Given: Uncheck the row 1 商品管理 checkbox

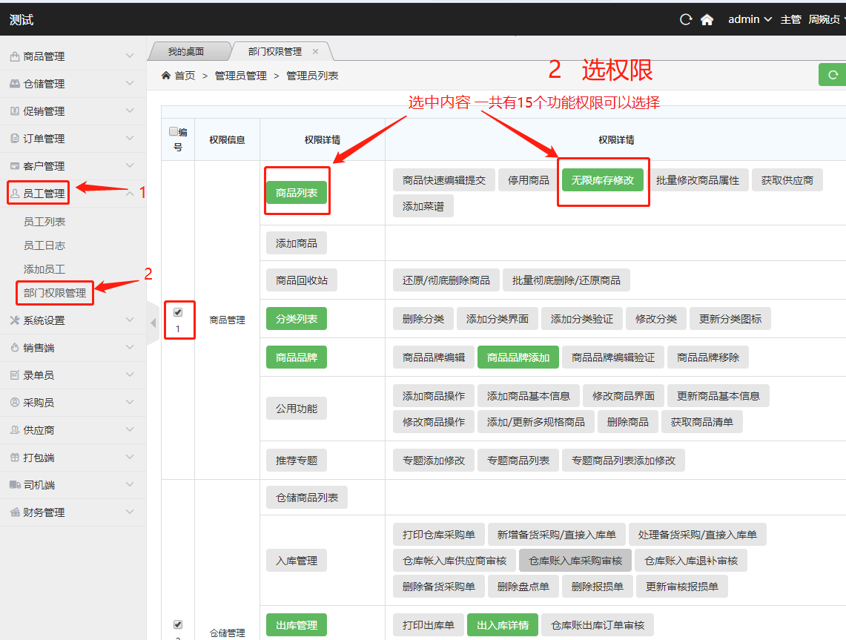Looking at the screenshot, I should 178,312.
